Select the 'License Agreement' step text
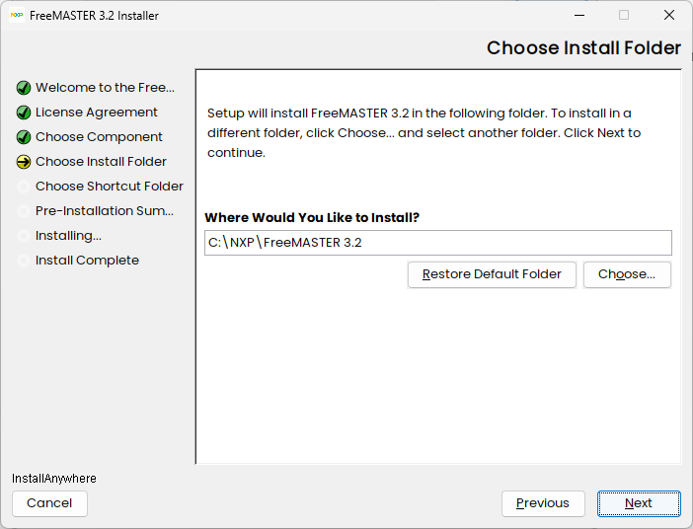This screenshot has height=529, width=693. 97,113
